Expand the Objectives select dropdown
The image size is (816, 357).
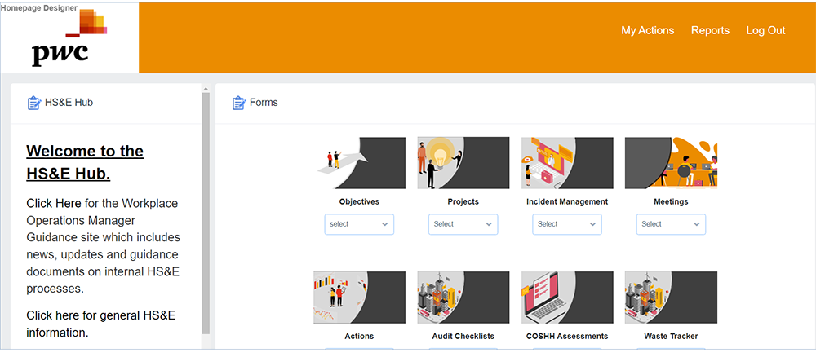click(359, 224)
